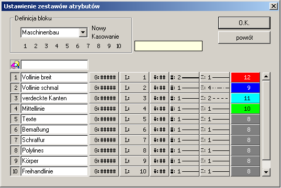Click the gray color swatch 8 for Freihandlinie
This screenshot has width=281, height=188.
pos(245,171)
